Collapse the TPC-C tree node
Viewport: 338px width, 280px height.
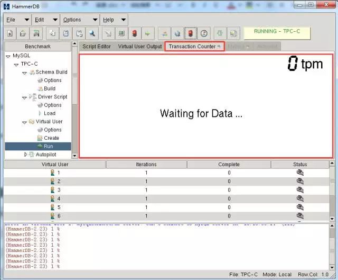tap(16, 65)
